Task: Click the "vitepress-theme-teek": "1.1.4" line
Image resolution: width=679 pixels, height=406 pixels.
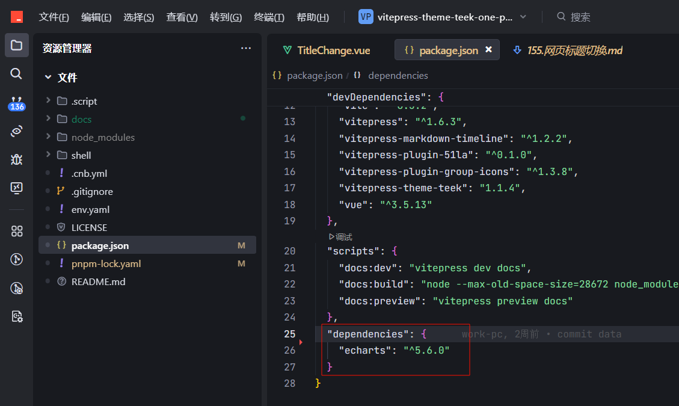Action: tap(432, 188)
